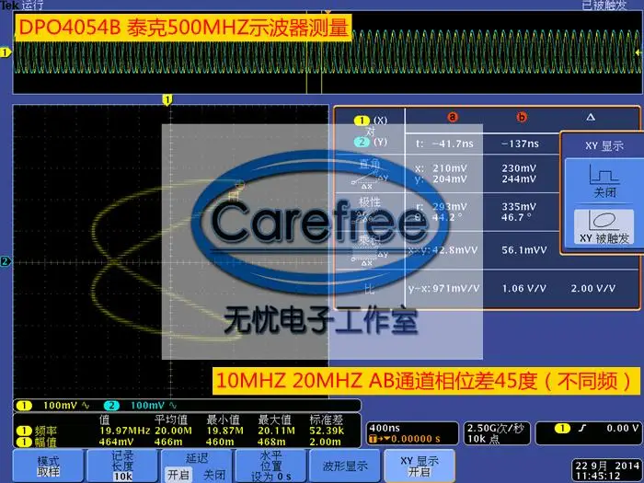The width and height of the screenshot is (644, 483).
Task: Click the 已被触发 trigger status text
Action: [604, 5]
